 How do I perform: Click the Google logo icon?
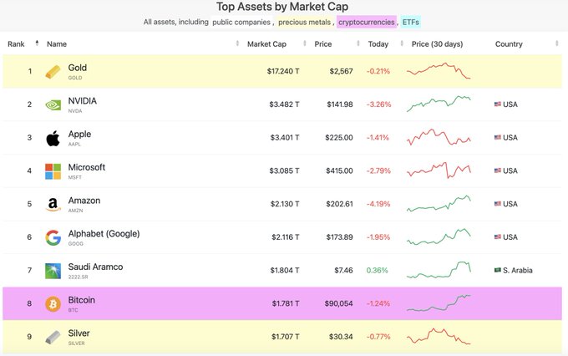pos(53,237)
